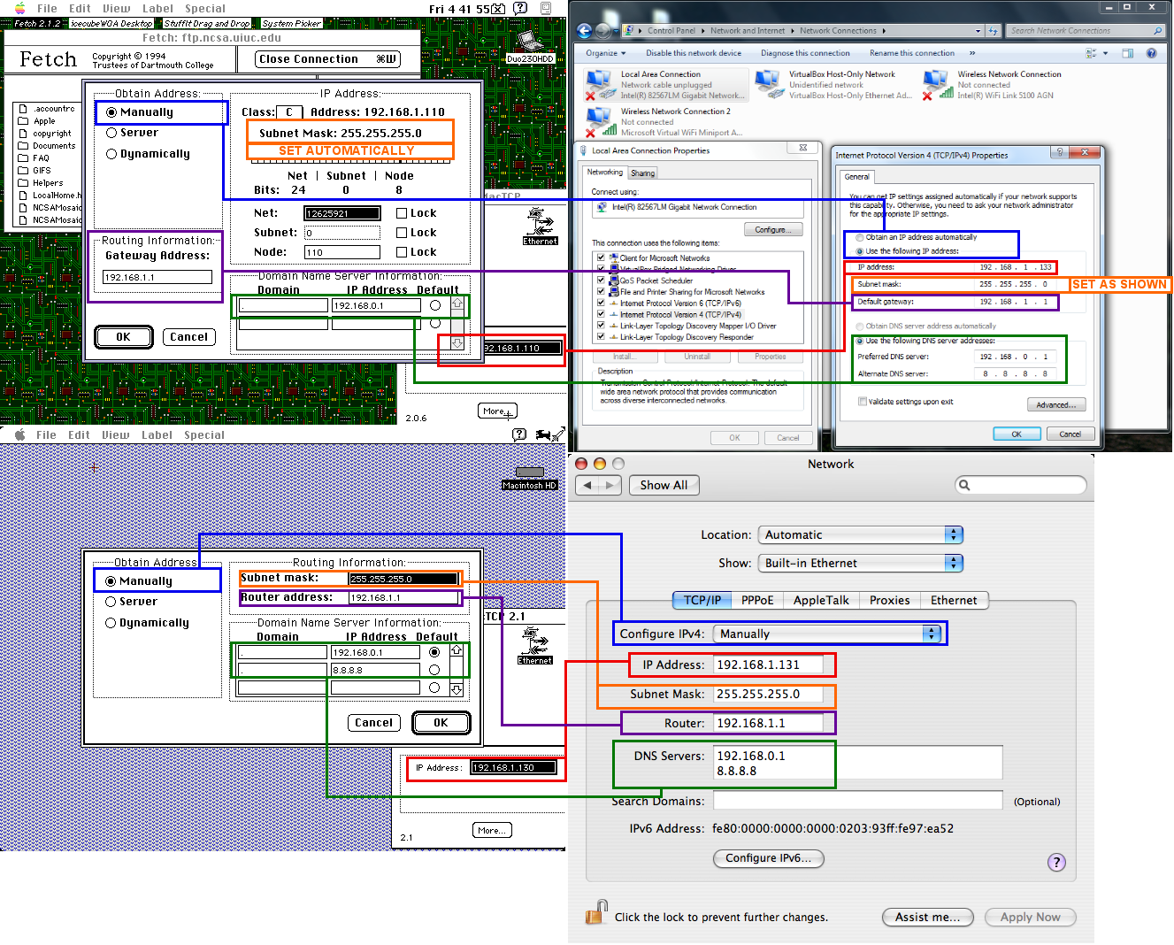The image size is (1174, 945).
Task: Click the Apply Now button
Action: point(1030,917)
